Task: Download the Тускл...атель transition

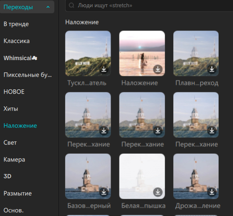Action: (x=104, y=69)
